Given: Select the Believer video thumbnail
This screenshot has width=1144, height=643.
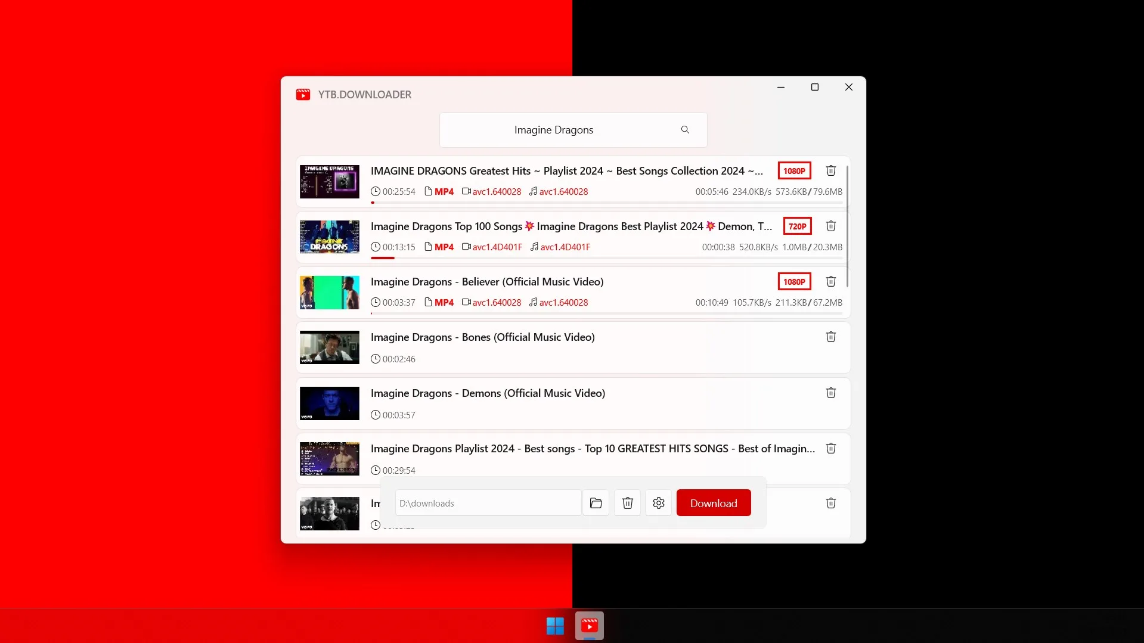Looking at the screenshot, I should pos(329,293).
